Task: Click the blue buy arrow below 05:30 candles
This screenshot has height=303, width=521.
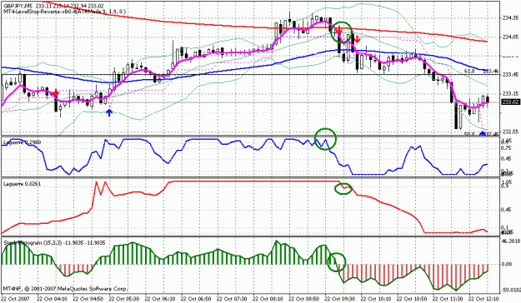Action: click(x=109, y=112)
